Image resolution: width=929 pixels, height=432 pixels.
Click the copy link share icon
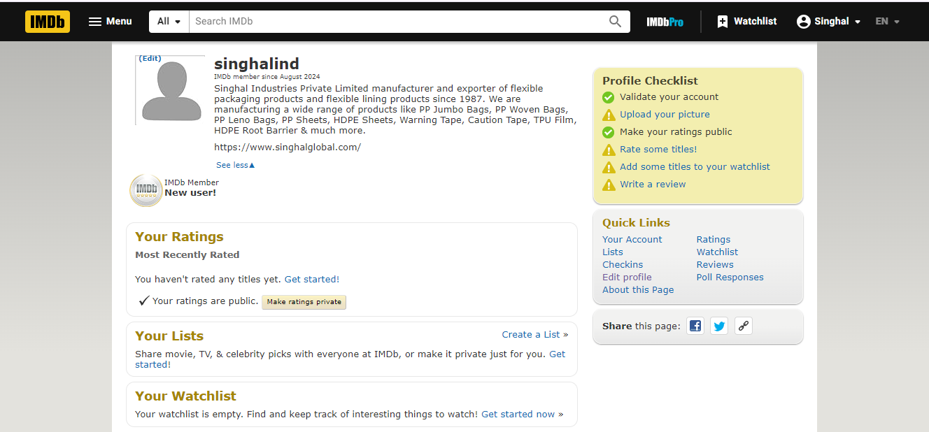click(744, 326)
